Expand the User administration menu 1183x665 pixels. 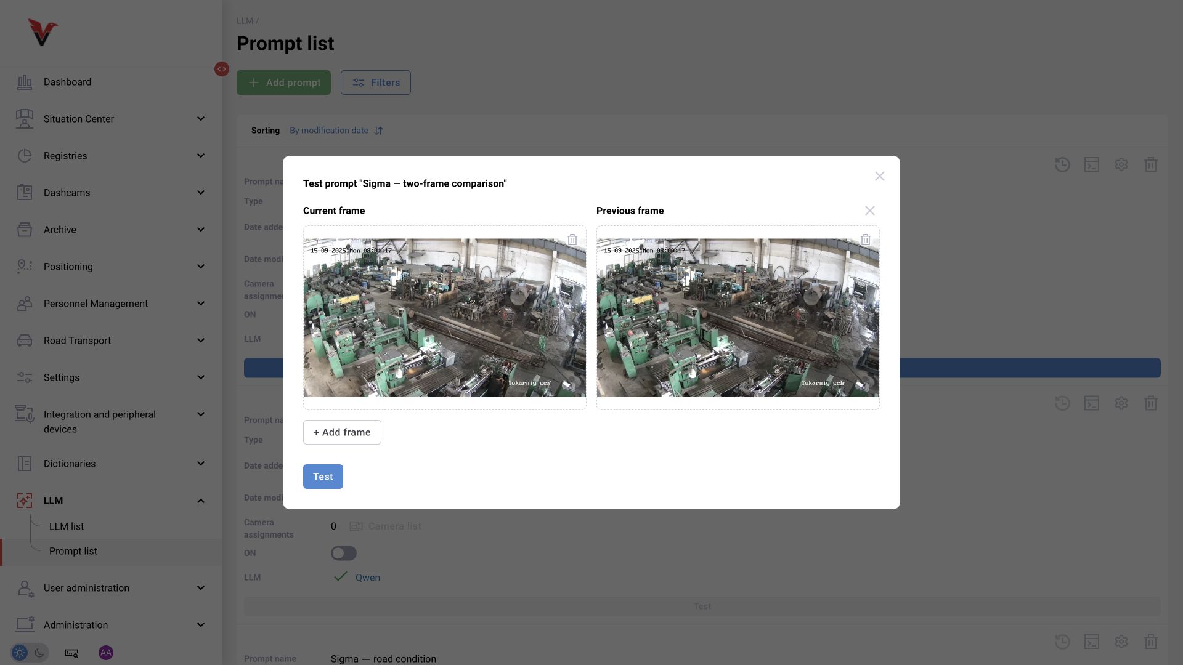point(111,588)
